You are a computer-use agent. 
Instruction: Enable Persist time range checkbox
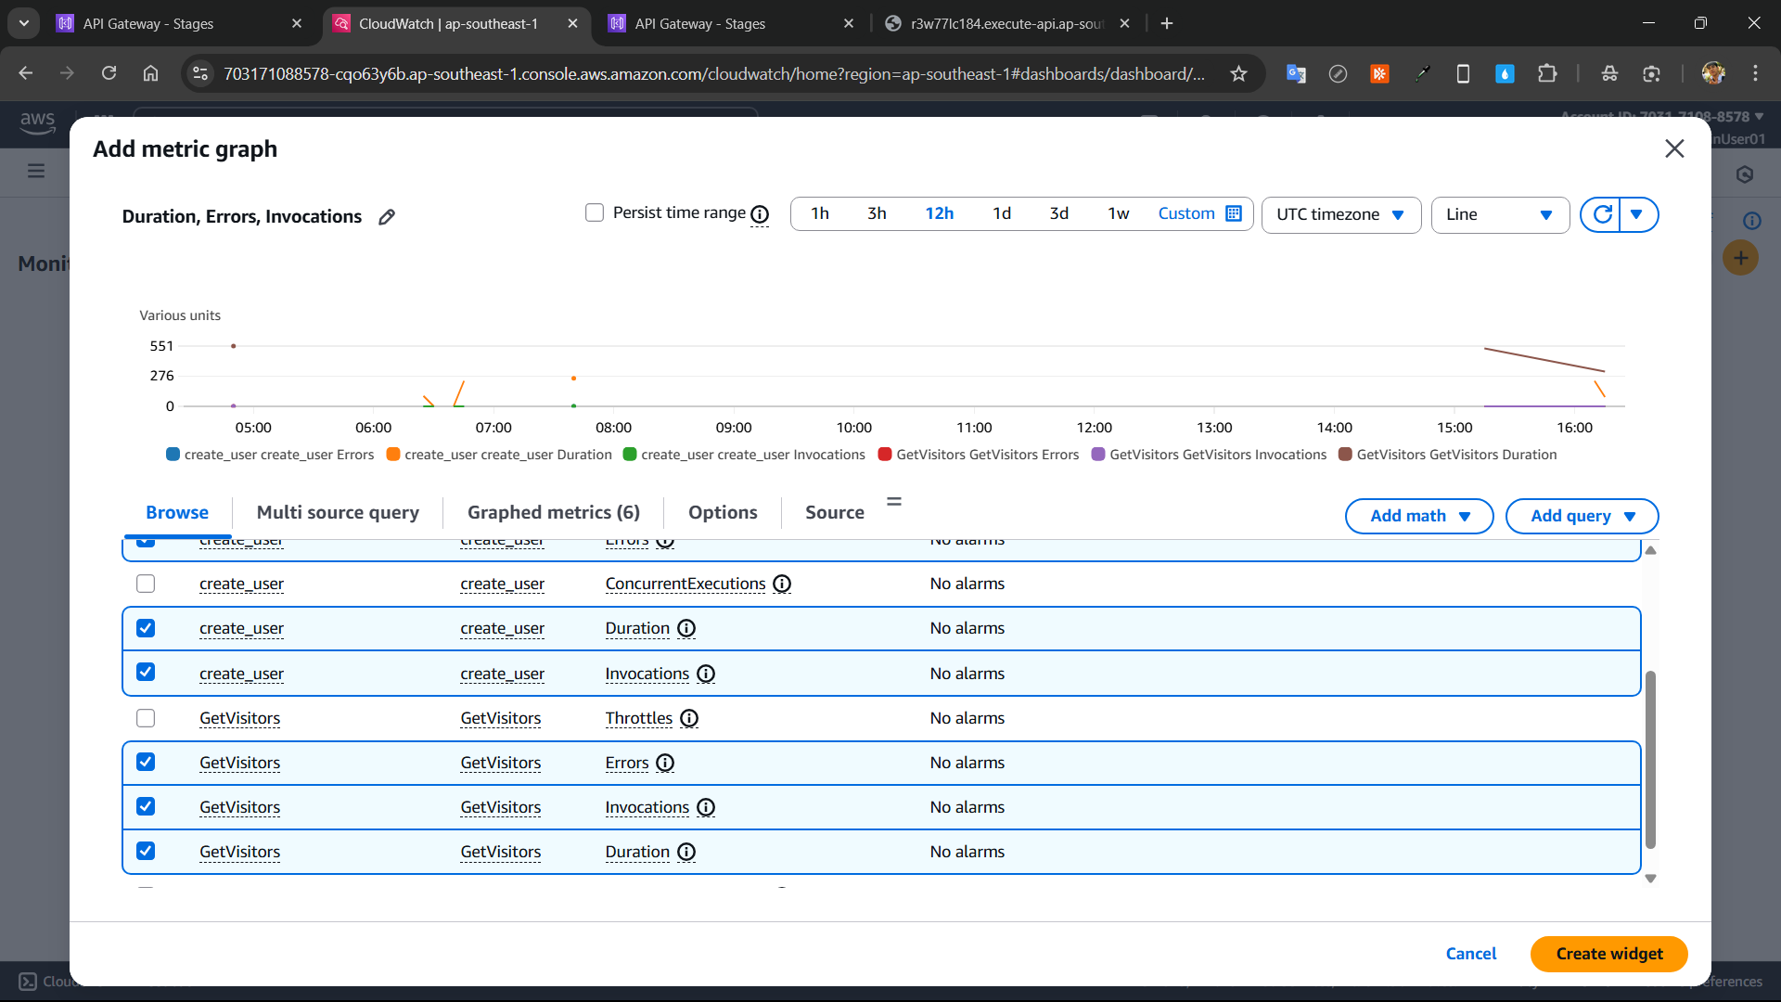pos(595,212)
